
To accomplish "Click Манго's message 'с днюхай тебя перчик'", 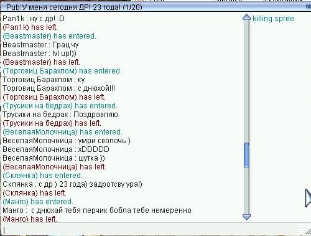I will pos(97,210).
